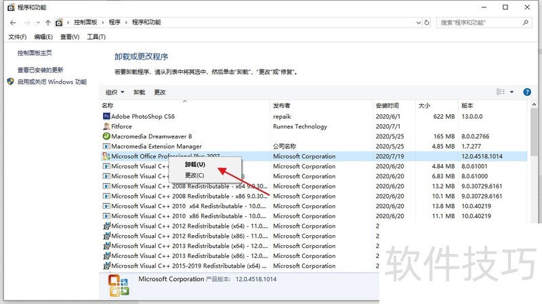The width and height of the screenshot is (542, 304).
Task: Open the 文件(F) menu
Action: tap(18, 37)
